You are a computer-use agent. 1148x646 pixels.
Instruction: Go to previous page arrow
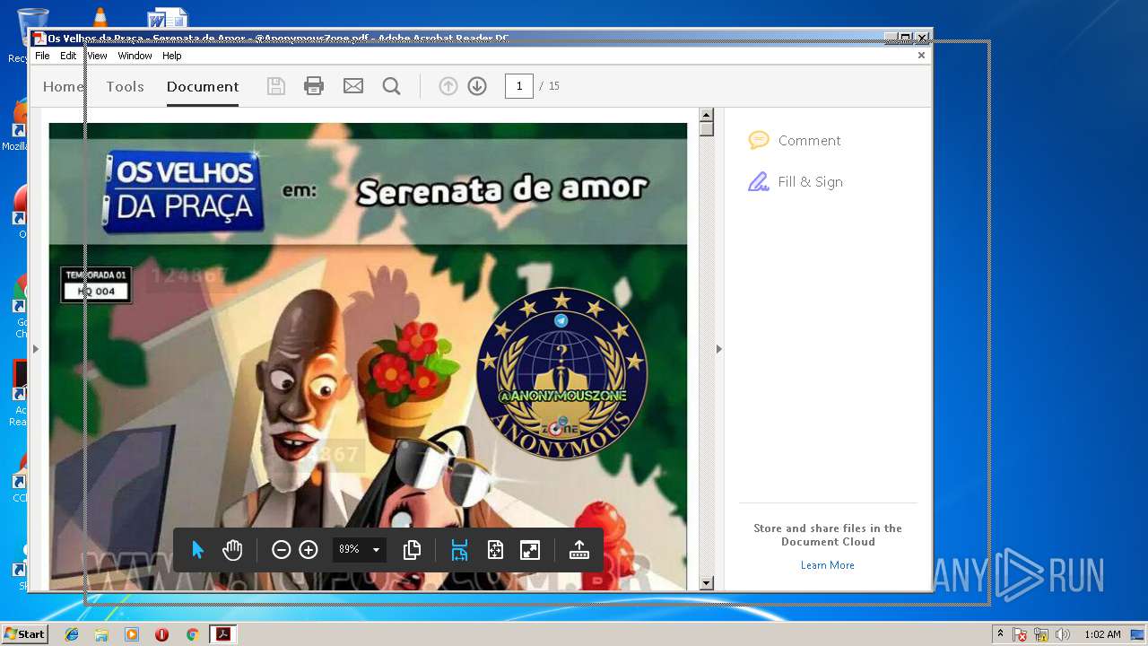pos(448,86)
